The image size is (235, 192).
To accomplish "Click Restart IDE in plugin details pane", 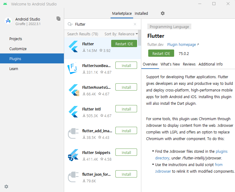I will (x=161, y=53).
